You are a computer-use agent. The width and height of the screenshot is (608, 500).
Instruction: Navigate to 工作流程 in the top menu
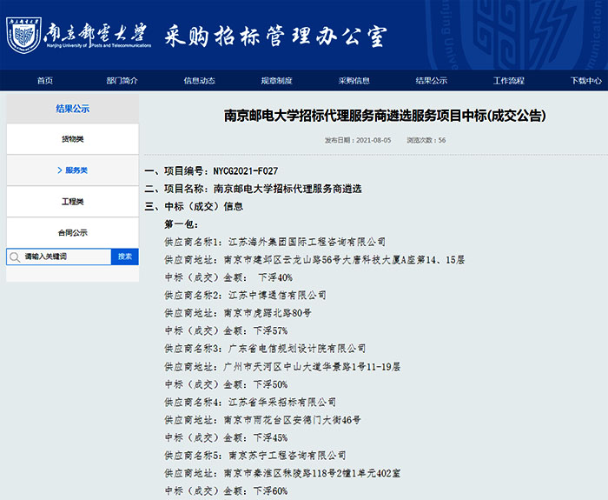508,81
